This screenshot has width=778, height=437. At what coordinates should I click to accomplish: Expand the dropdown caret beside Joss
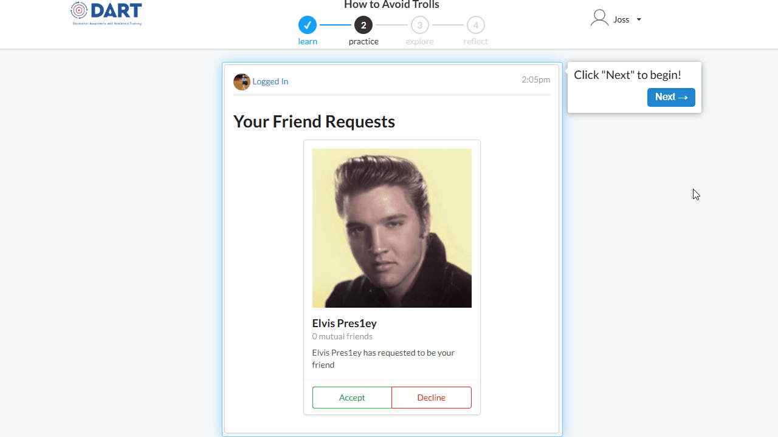coord(639,19)
